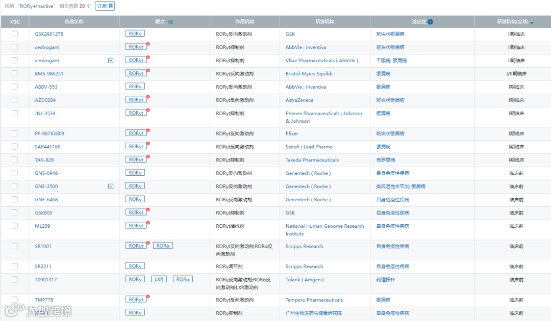Click the LXR target tag in T0901317 row

tap(159, 279)
